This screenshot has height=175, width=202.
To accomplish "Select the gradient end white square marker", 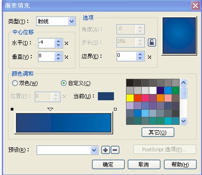I will (115, 109).
